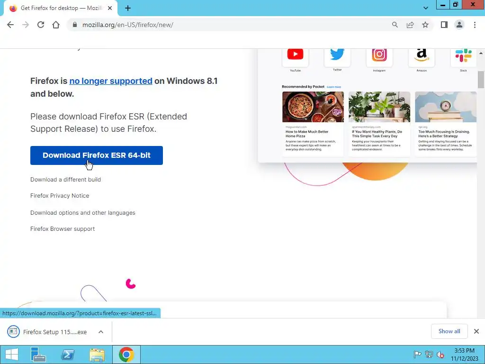The width and height of the screenshot is (485, 364).
Task: Open the 'no longer supported' link
Action: coord(111,81)
